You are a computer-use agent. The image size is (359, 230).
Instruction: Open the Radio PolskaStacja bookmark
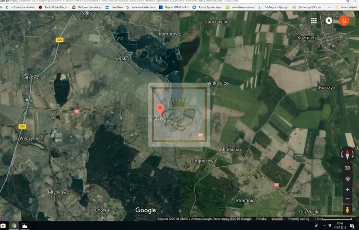(53, 7)
